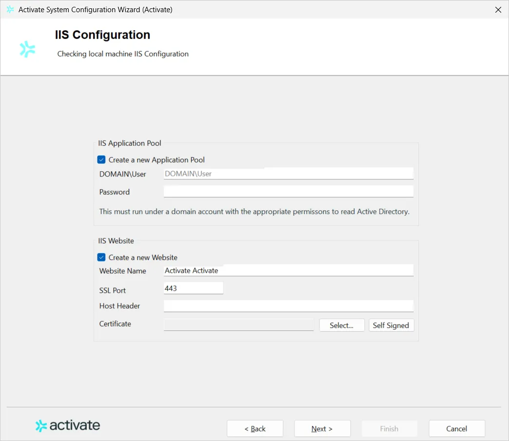Click the Host Header label
Image resolution: width=509 pixels, height=441 pixels.
coord(119,306)
